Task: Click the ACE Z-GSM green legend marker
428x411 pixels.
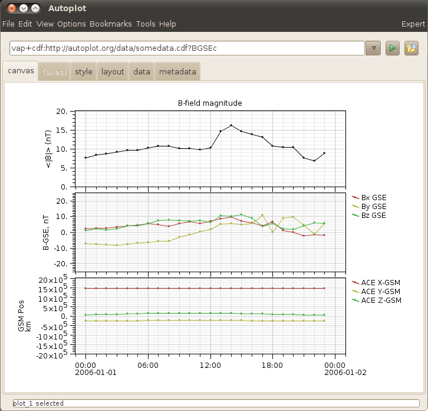Action: [355, 301]
